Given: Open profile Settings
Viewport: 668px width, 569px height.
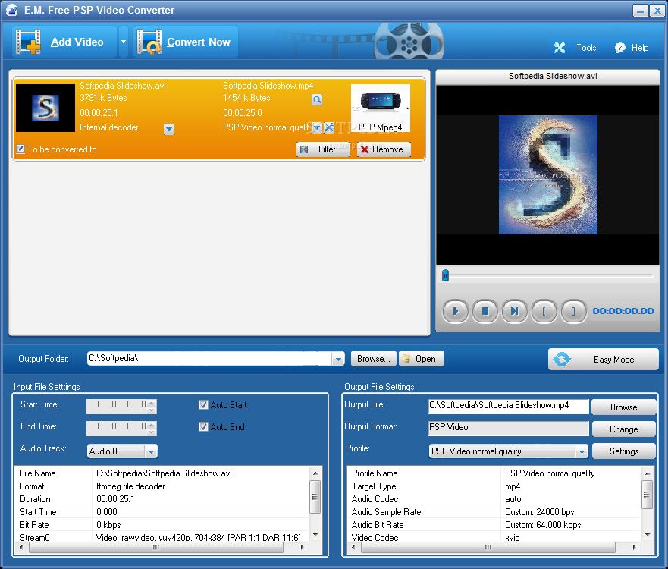Looking at the screenshot, I should pyautogui.click(x=624, y=451).
